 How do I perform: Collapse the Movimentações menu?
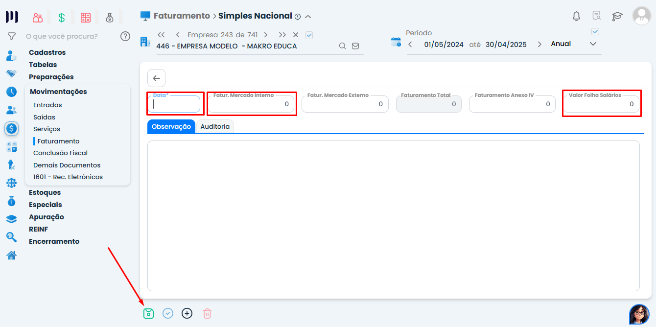(x=58, y=92)
